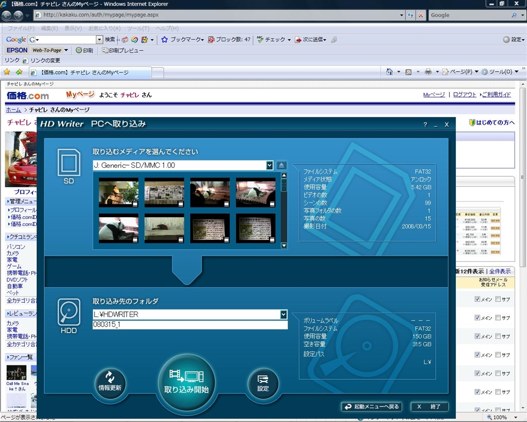
Task: Click the EPSON 印刷 print button
Action: pyautogui.click(x=84, y=50)
